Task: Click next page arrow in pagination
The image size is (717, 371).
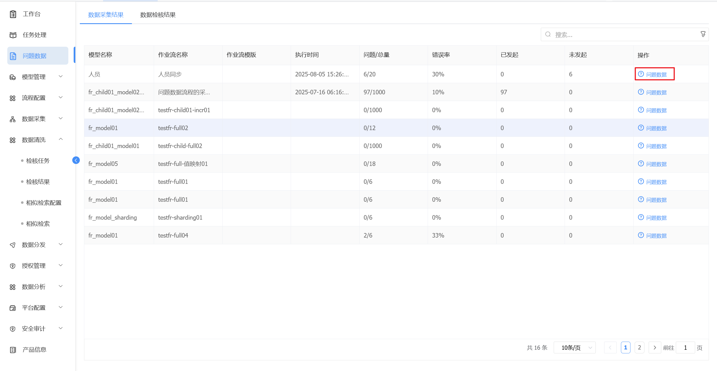Action: tap(655, 347)
